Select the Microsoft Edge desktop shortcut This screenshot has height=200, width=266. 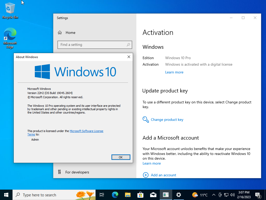(x=10, y=38)
